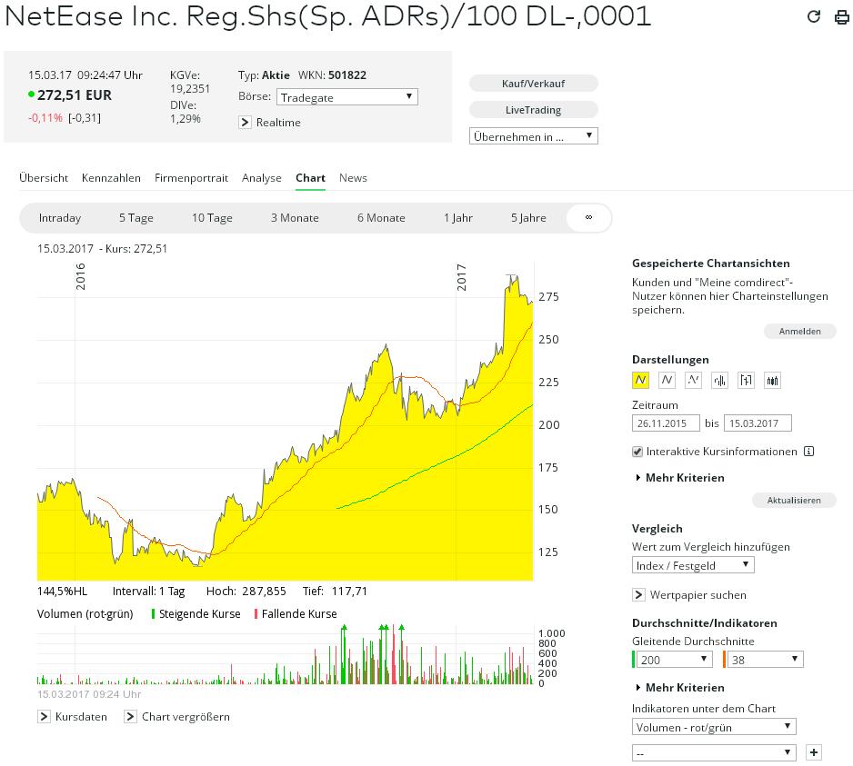This screenshot has height=766, width=853.
Task: Open the Börse Tradegate dropdown
Action: pyautogui.click(x=347, y=96)
